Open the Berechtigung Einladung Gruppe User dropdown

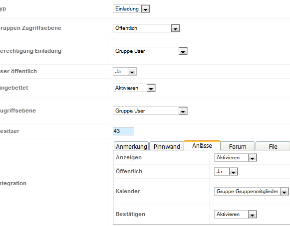[150, 51]
